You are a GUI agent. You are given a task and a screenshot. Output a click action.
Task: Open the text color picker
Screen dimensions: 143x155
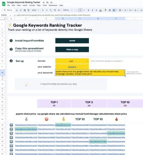click(x=100, y=10)
